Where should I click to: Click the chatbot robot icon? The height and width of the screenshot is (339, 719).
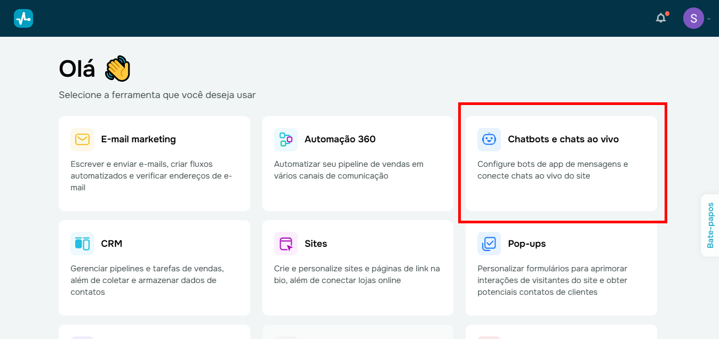[489, 140]
